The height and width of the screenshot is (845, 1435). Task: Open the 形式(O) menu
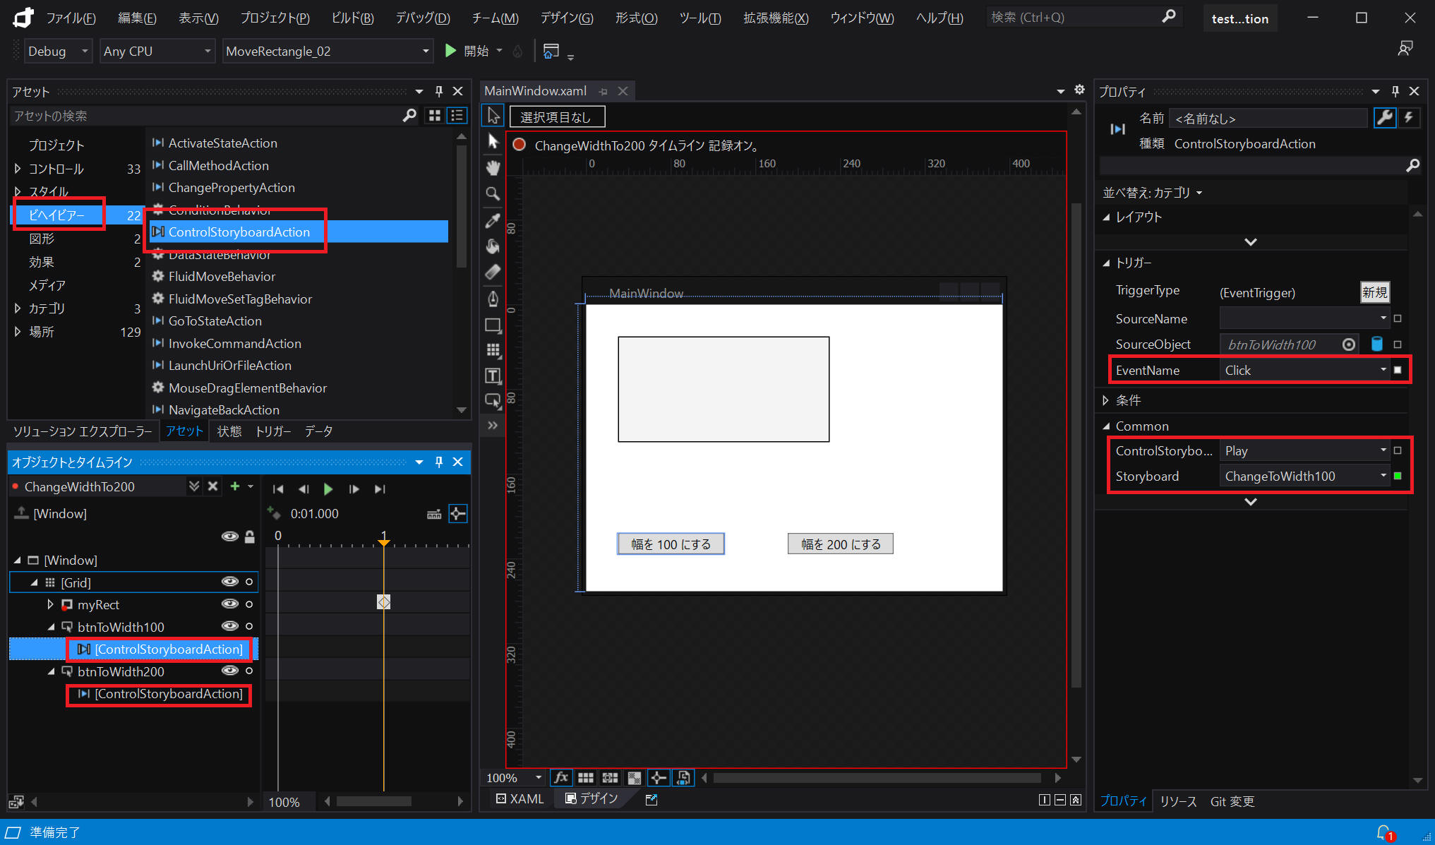click(636, 18)
